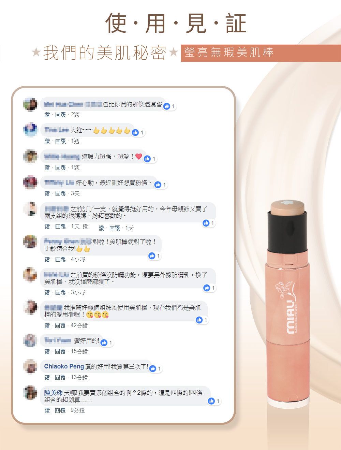Open Chiaoko Peng profile avatar
This screenshot has height=450, width=341.
30,366
